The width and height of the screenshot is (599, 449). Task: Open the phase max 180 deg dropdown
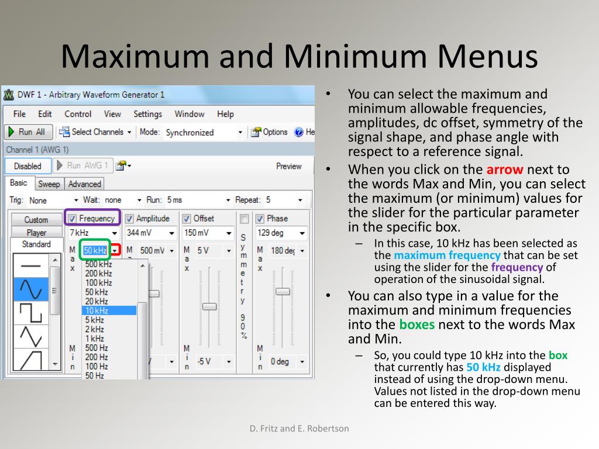(302, 251)
